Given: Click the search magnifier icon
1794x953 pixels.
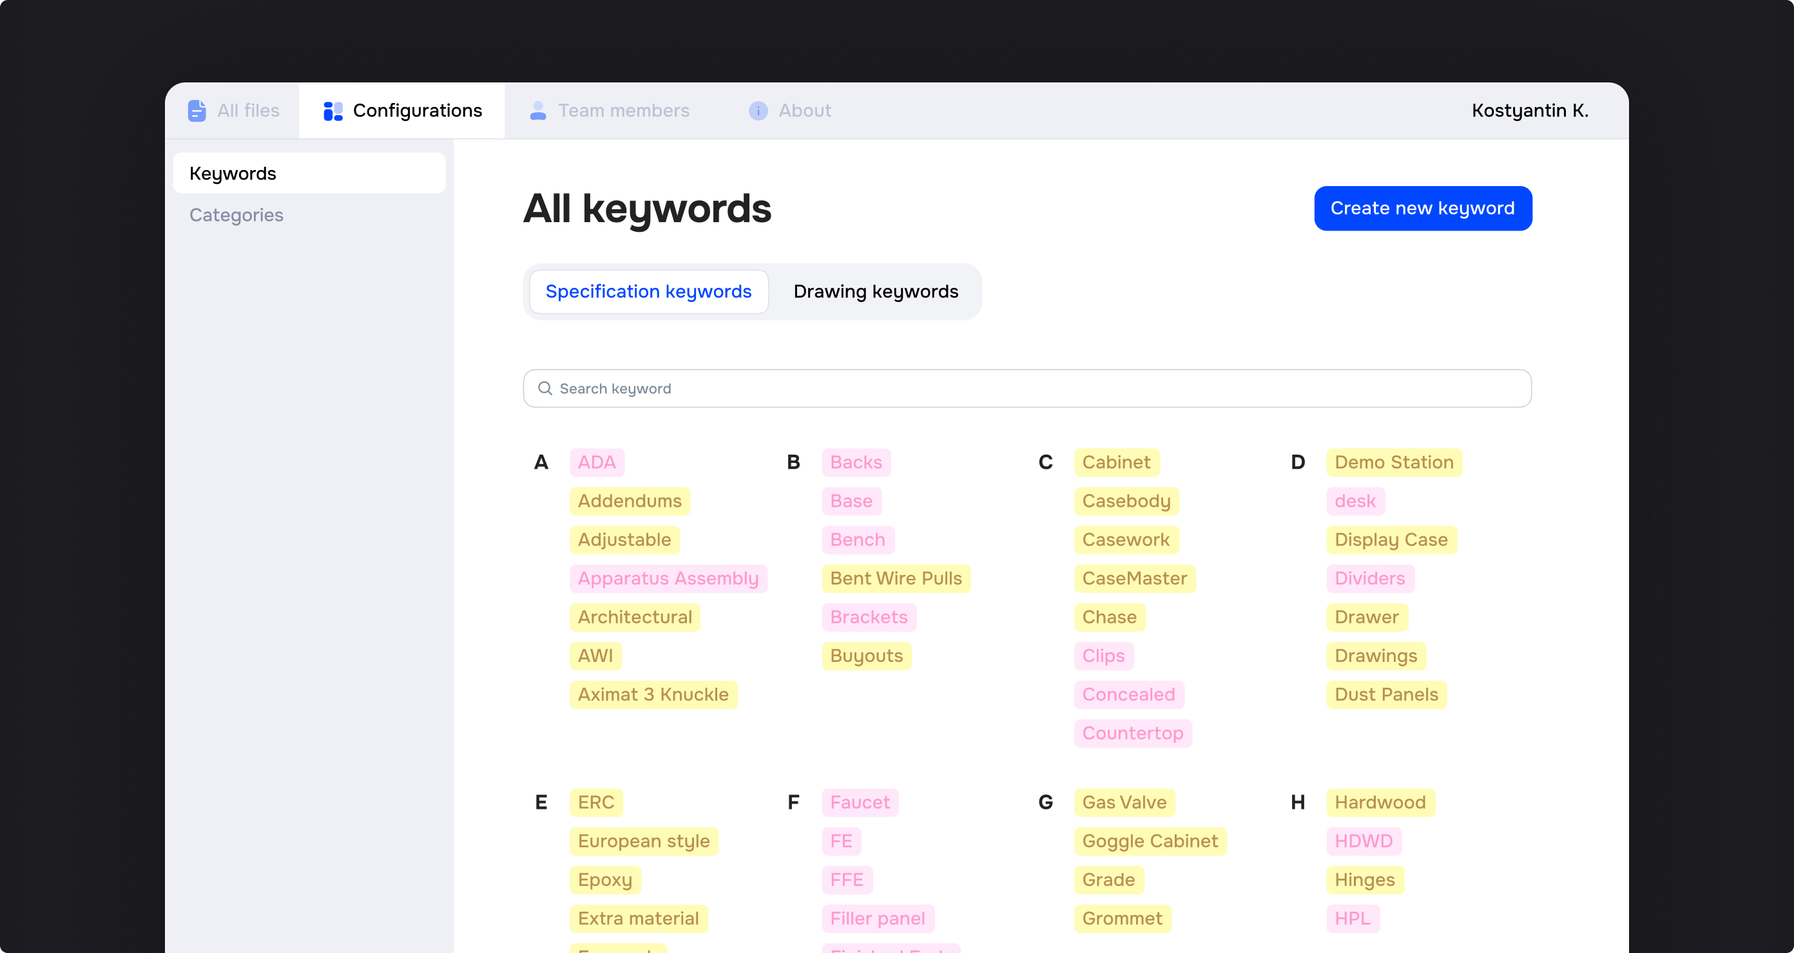Looking at the screenshot, I should [545, 388].
